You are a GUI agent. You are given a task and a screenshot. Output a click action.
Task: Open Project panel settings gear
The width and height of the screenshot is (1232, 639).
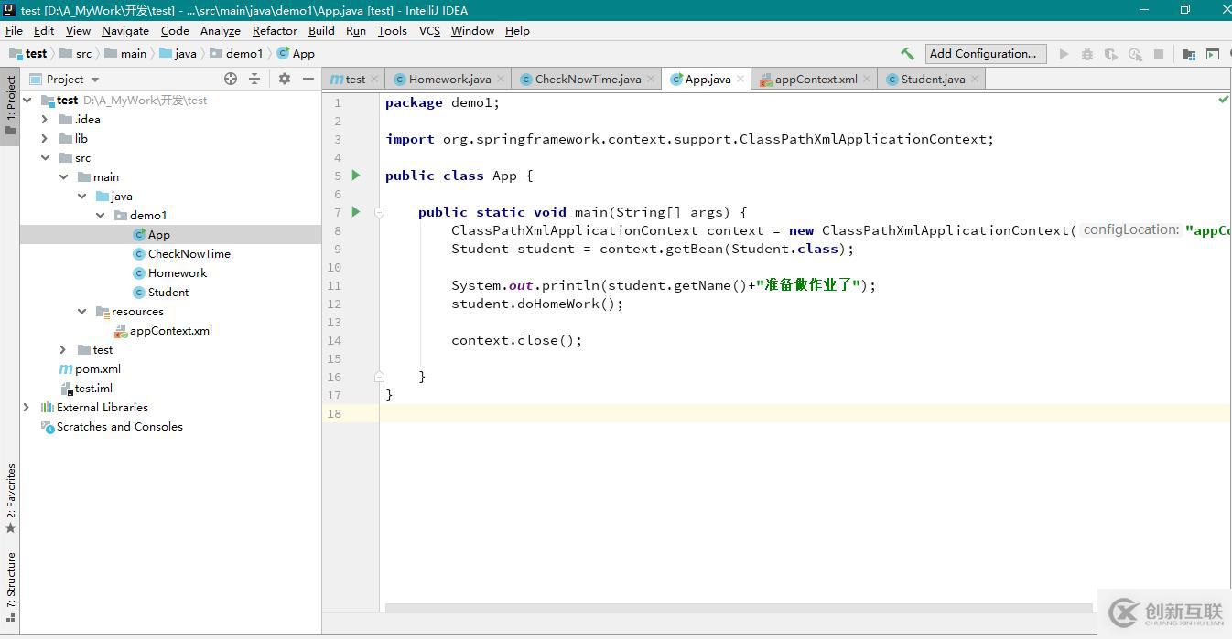click(284, 79)
